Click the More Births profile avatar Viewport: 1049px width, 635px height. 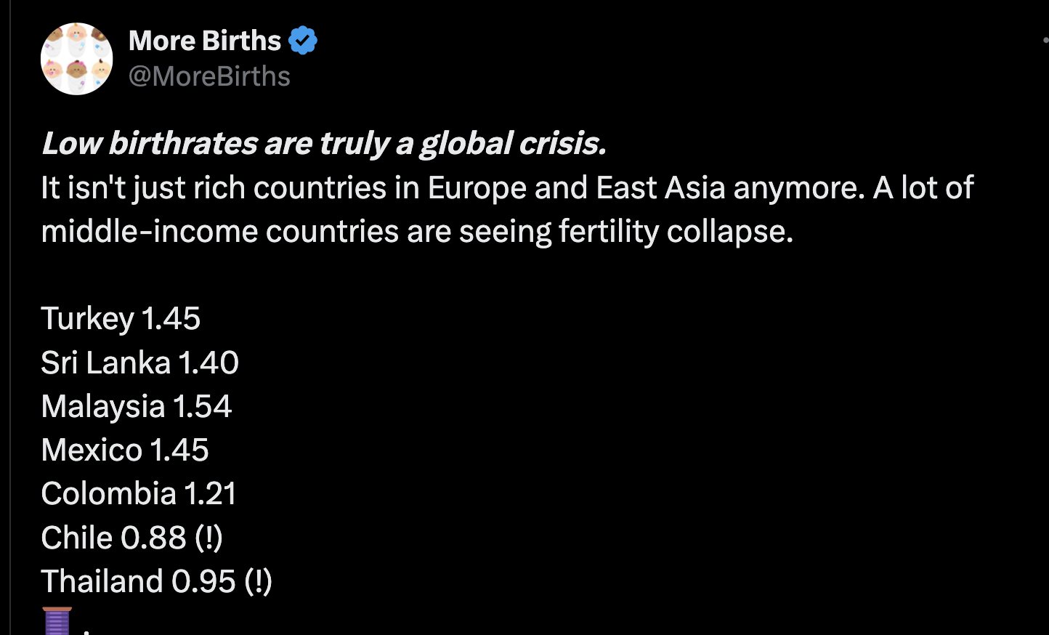tap(76, 59)
